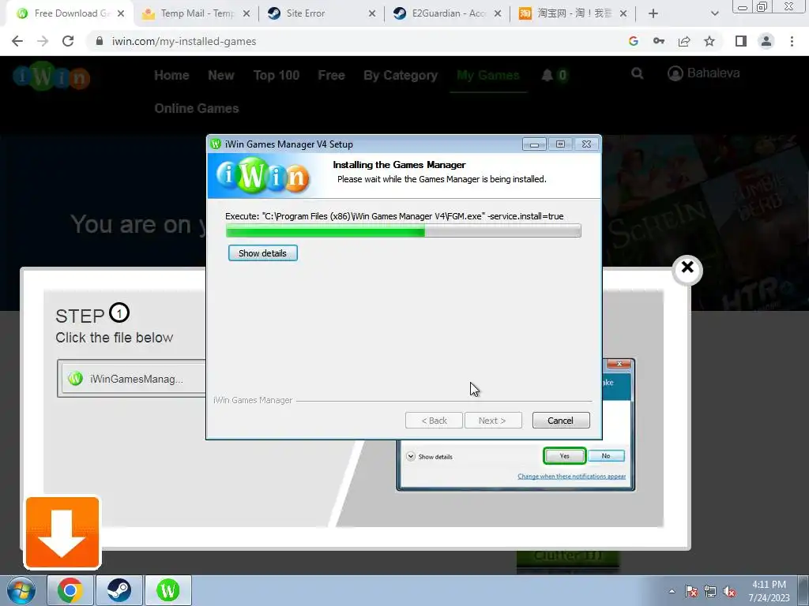This screenshot has width=809, height=606.
Task: Open Home in site navigation
Action: point(171,75)
